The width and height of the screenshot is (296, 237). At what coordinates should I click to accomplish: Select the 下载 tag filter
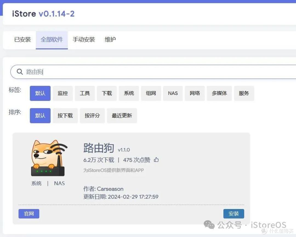(x=107, y=93)
